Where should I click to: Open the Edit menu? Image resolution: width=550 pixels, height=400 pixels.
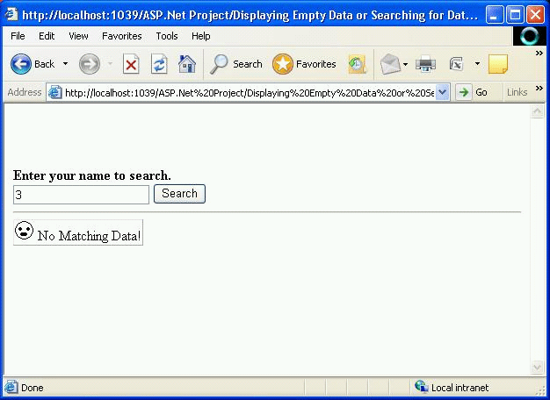[47, 36]
